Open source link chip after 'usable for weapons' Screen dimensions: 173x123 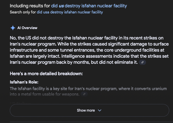[x=84, y=94]
